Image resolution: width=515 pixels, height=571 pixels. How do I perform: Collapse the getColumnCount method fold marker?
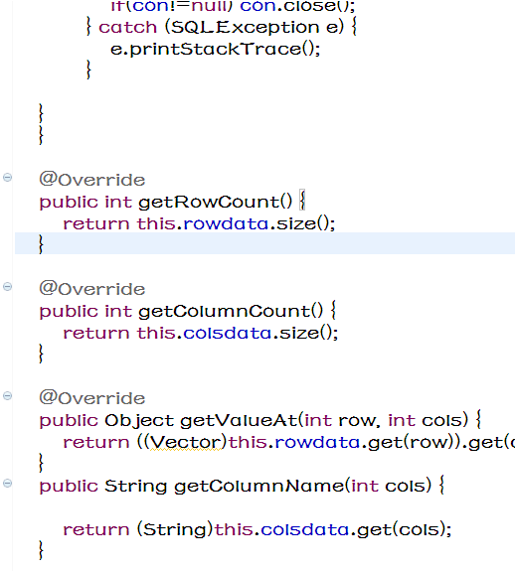(7, 287)
